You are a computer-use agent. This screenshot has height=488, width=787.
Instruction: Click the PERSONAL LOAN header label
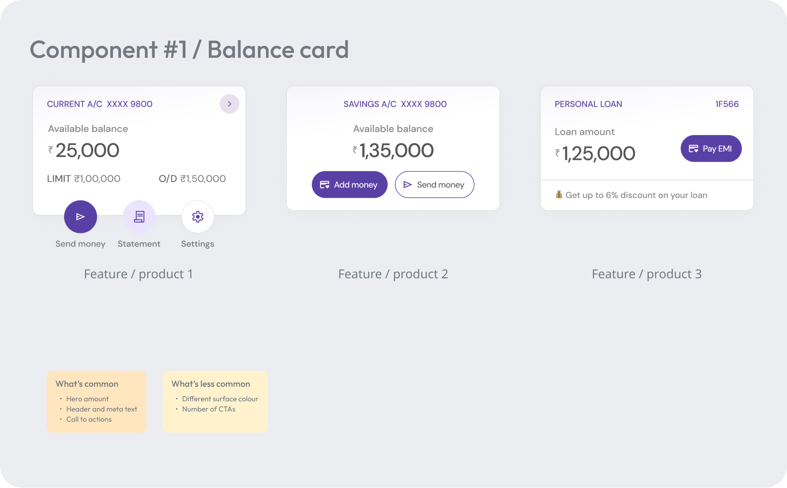click(588, 104)
